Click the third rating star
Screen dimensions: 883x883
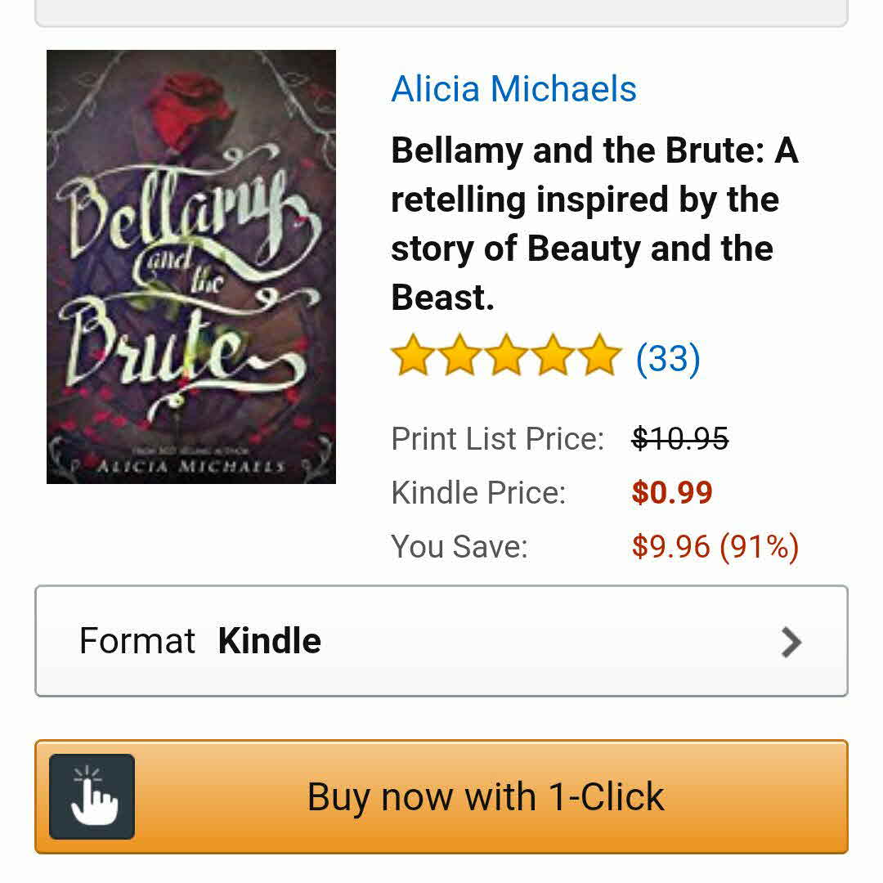(x=507, y=357)
